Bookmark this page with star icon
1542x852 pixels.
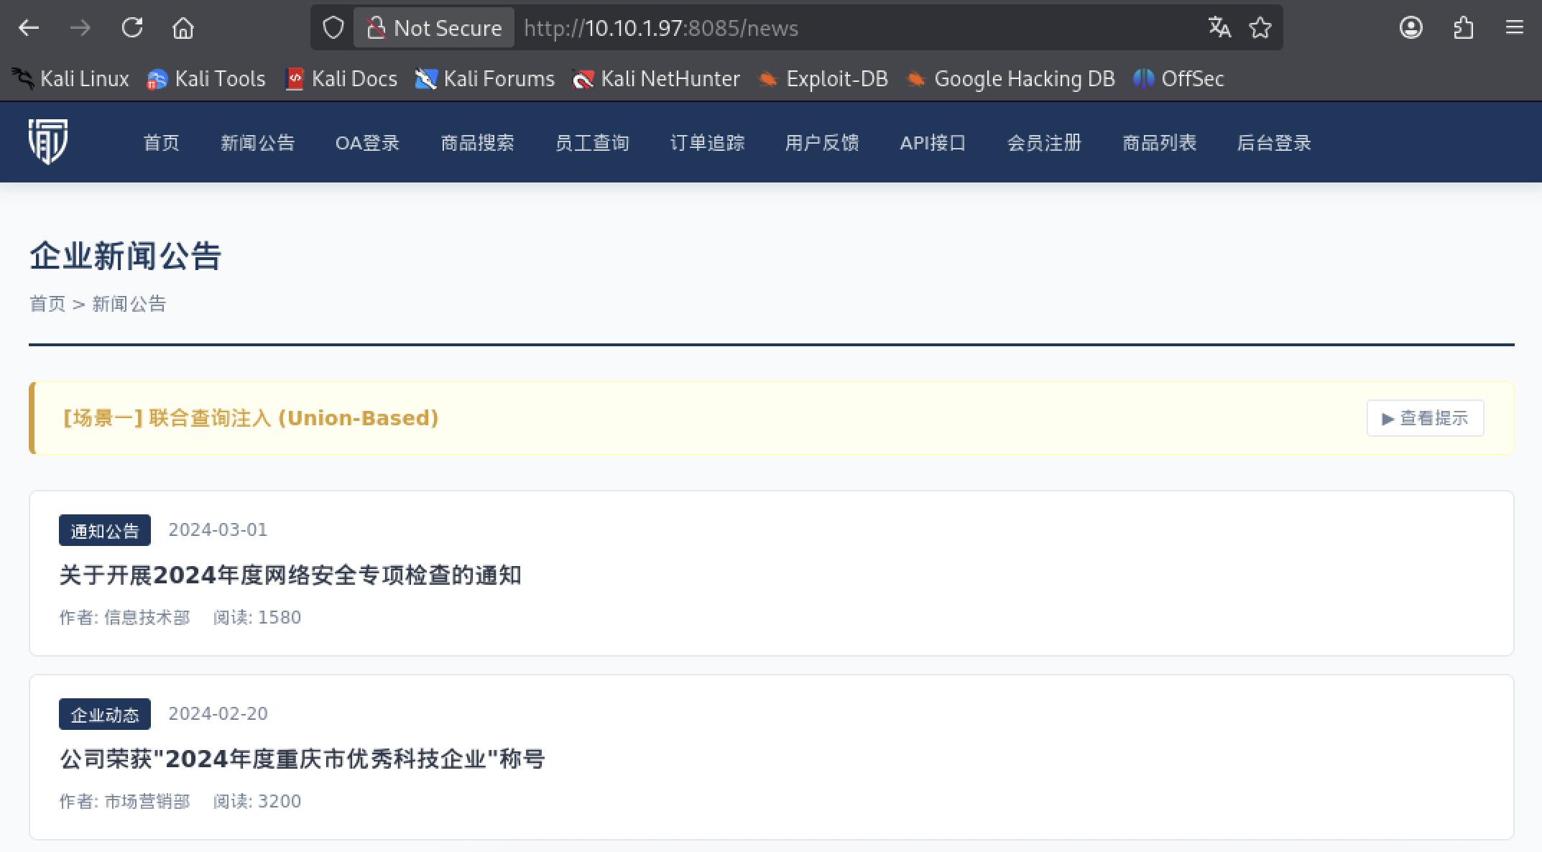pyautogui.click(x=1260, y=28)
